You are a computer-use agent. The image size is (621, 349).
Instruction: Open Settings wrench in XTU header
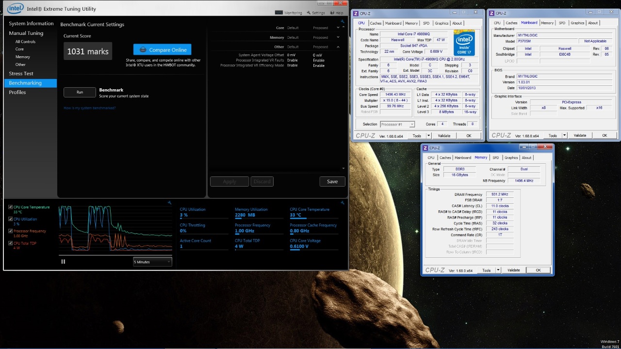[x=309, y=13]
